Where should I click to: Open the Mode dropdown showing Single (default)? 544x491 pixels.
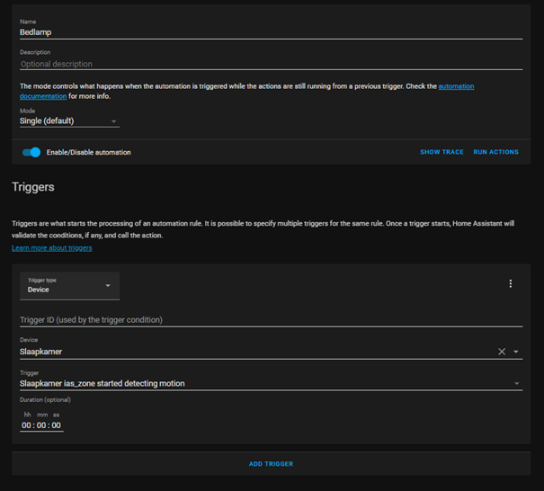69,121
